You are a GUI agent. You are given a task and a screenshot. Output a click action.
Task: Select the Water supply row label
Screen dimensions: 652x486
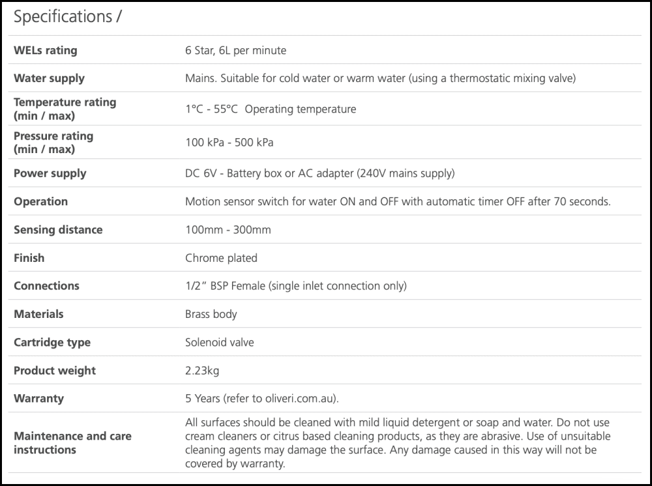pos(49,78)
